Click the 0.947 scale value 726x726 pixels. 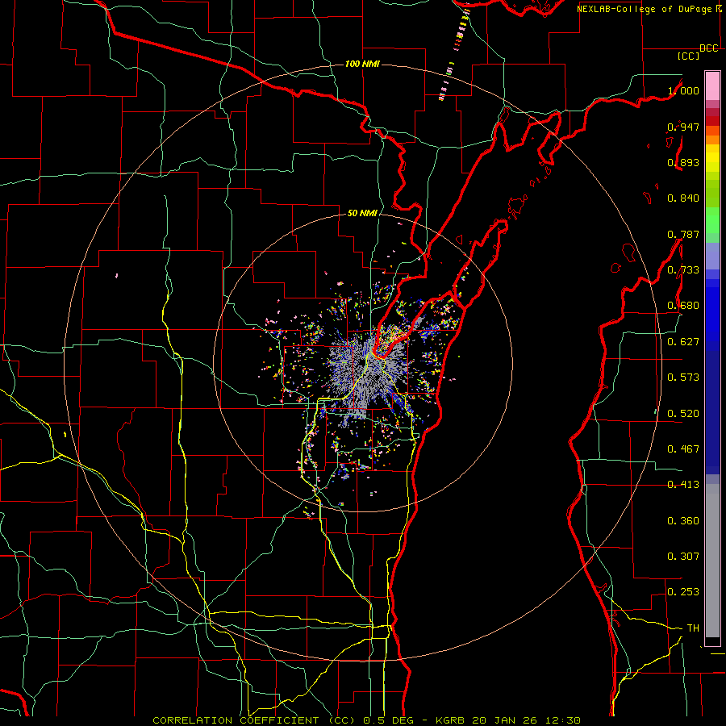point(683,127)
